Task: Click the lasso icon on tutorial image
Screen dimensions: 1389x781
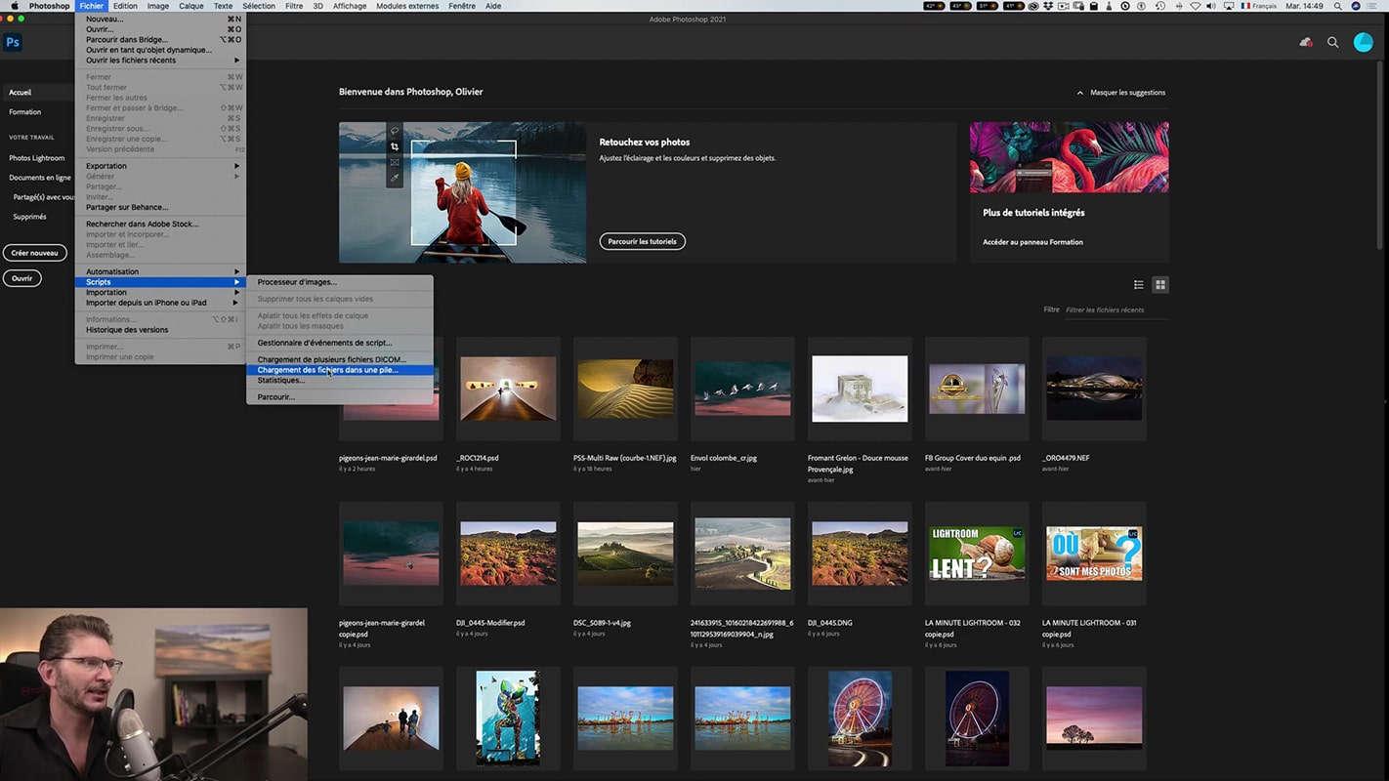Action: click(395, 131)
